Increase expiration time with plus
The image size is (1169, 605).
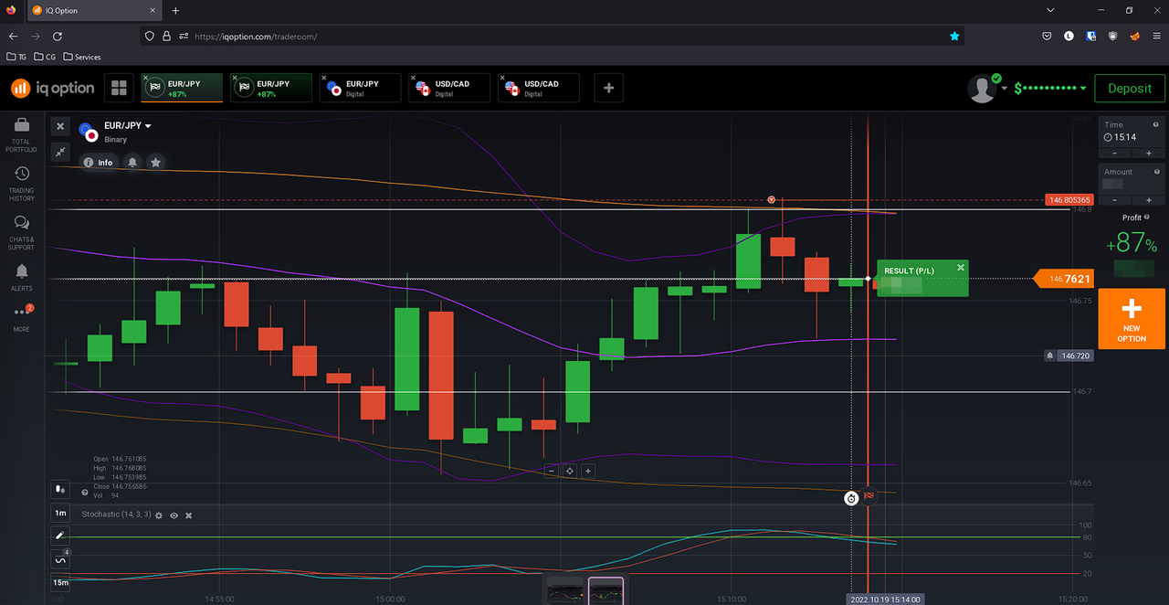click(1149, 153)
